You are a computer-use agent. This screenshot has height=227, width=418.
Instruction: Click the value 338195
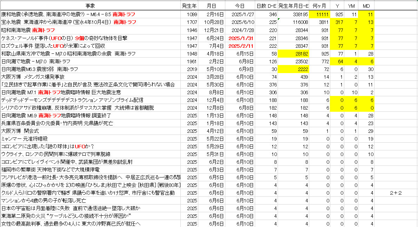(x=293, y=14)
